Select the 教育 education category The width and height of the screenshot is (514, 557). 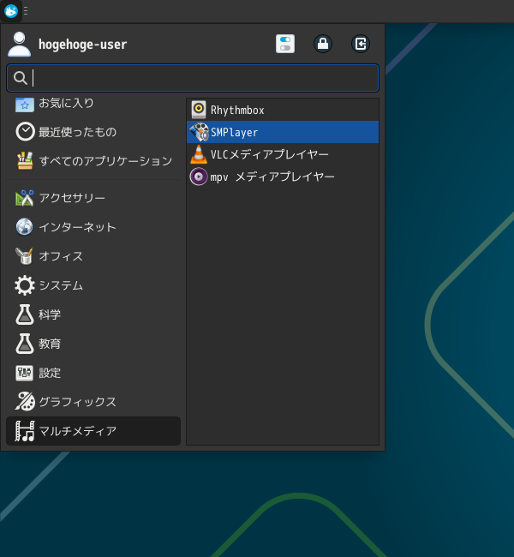[93, 344]
